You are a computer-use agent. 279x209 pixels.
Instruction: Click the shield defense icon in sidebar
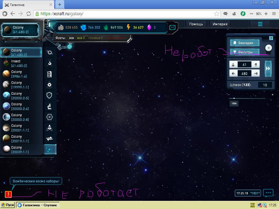(x=50, y=95)
